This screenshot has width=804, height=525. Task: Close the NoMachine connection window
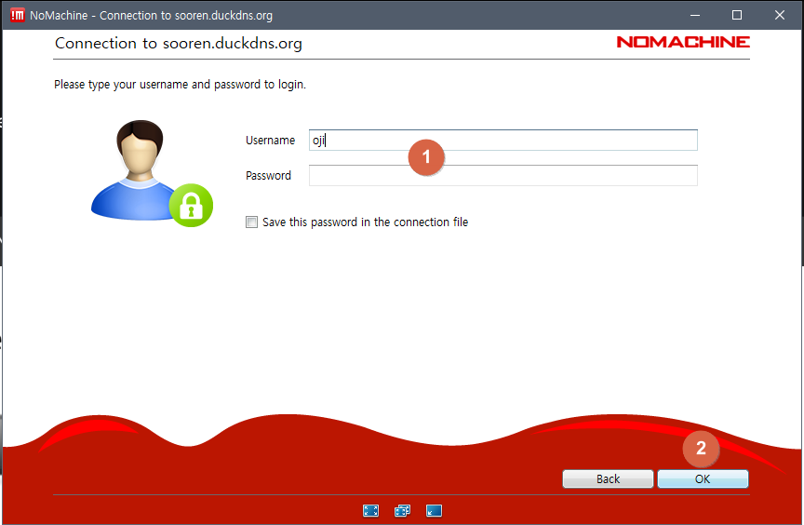(780, 15)
